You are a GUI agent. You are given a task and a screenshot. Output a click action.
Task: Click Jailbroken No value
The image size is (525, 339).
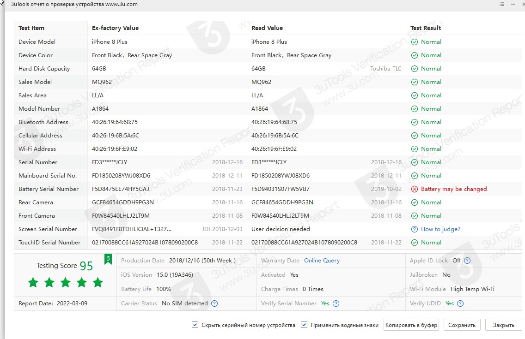tap(446, 275)
